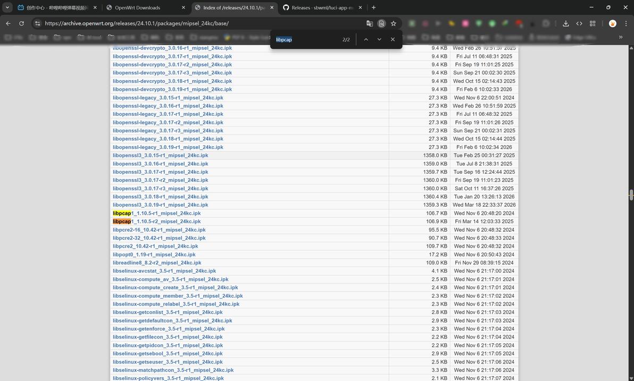The width and height of the screenshot is (634, 381).
Task: Open the QR code icon
Action: pos(593,23)
